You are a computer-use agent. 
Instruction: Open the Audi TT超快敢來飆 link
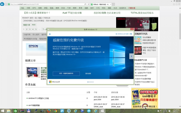pos(72,13)
